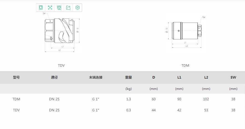Click the tablet/mobile view icon
245x129 pixels.
click(41, 8)
